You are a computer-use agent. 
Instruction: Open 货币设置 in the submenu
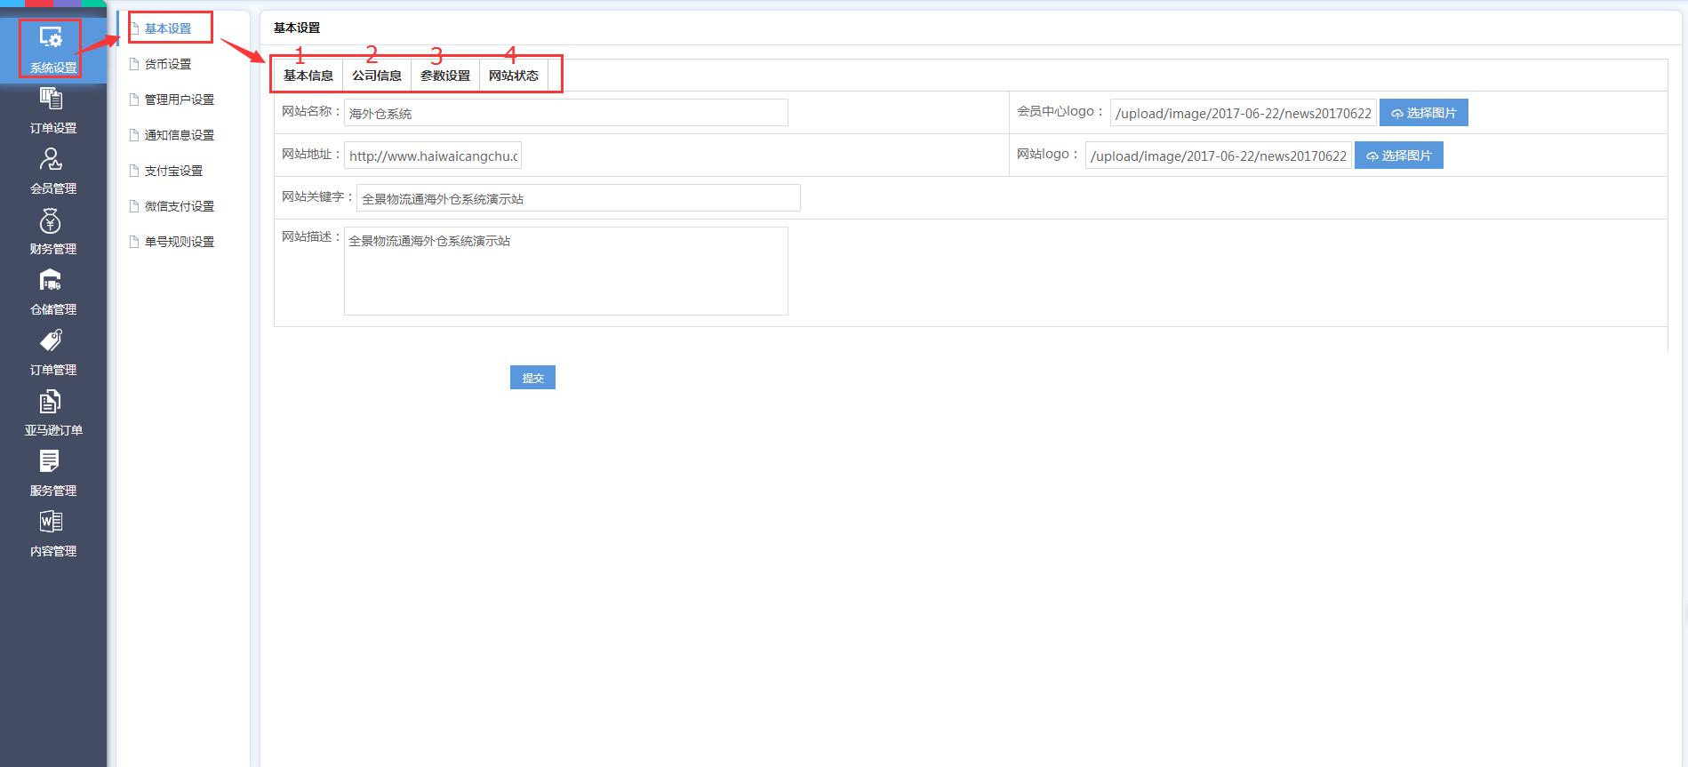[x=168, y=64]
